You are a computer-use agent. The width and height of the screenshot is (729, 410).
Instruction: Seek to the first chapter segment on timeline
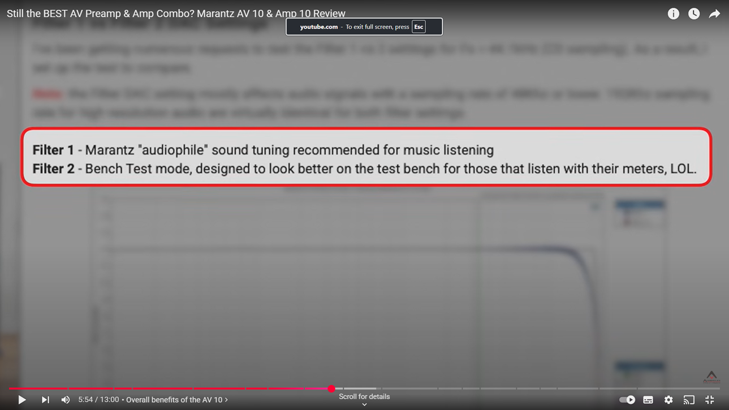pyautogui.click(x=37, y=389)
